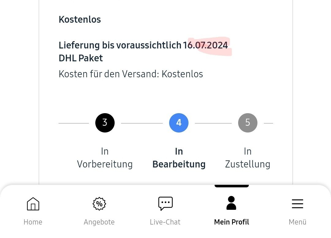Tap the Home house icon
The width and height of the screenshot is (331, 238).
tap(33, 204)
